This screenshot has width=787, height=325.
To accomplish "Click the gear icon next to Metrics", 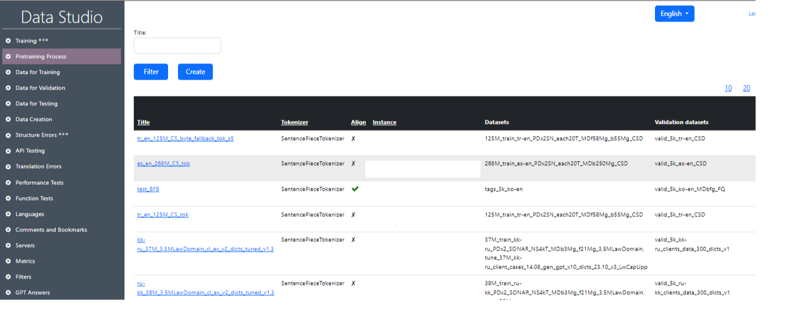I will point(8,261).
